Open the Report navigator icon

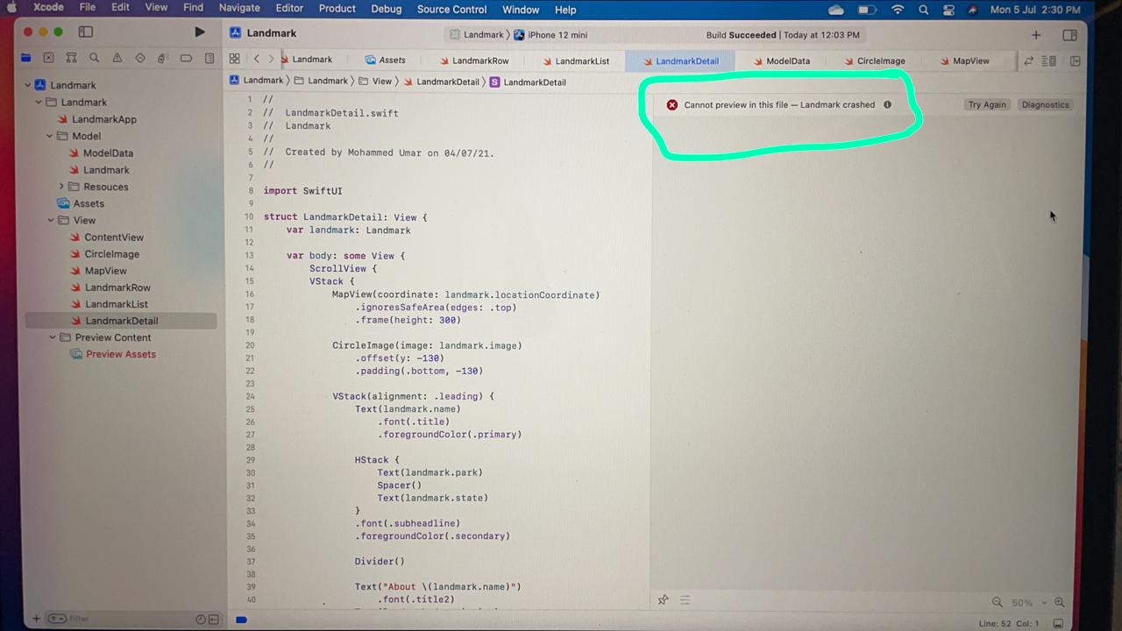tap(209, 59)
